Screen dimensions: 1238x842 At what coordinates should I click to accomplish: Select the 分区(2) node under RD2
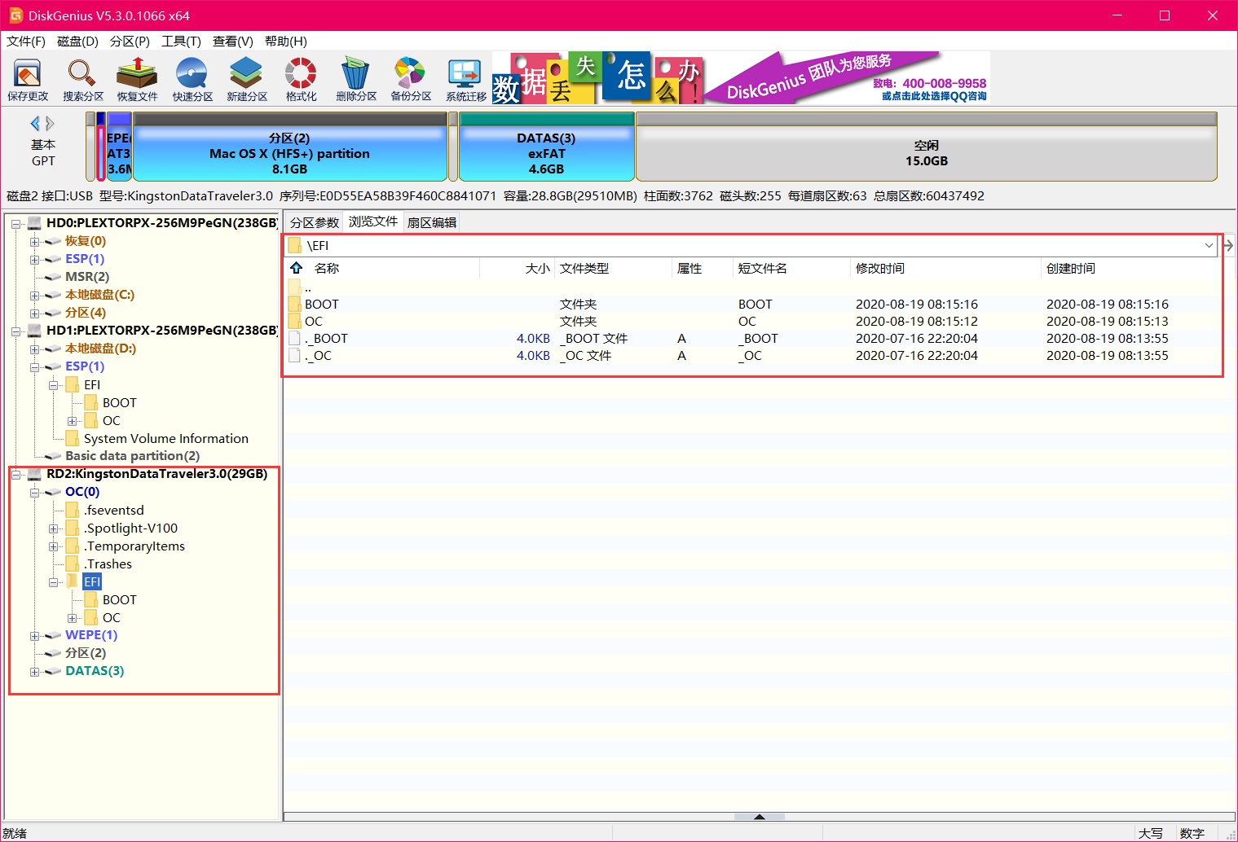click(86, 652)
